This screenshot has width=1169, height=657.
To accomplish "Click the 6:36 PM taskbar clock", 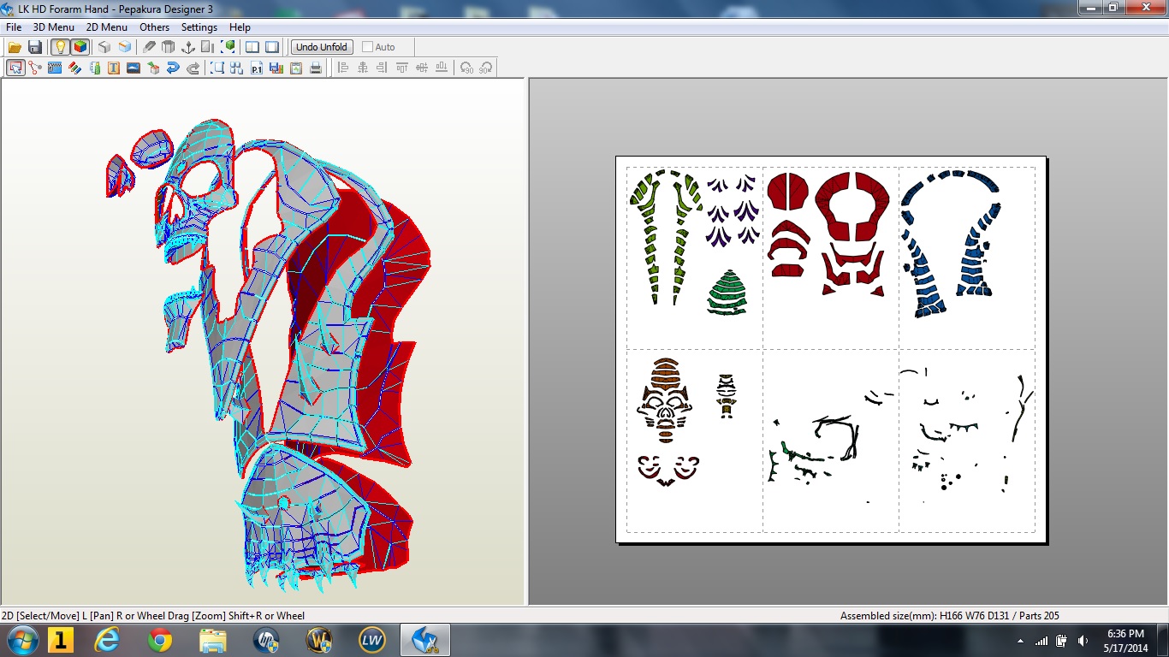I will pos(1126,634).
